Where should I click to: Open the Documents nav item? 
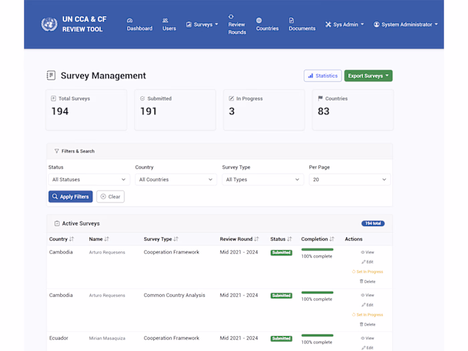click(x=302, y=25)
